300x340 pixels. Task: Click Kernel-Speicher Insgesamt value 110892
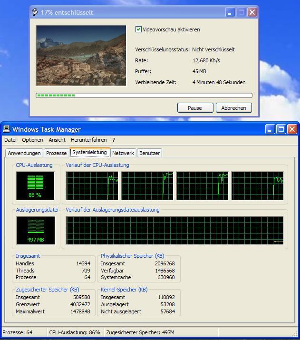pos(166,297)
